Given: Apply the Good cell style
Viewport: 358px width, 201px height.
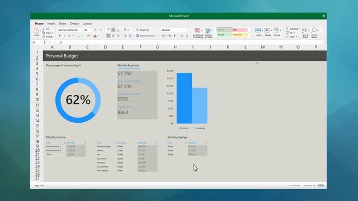Looking at the screenshot, I should click(224, 35).
